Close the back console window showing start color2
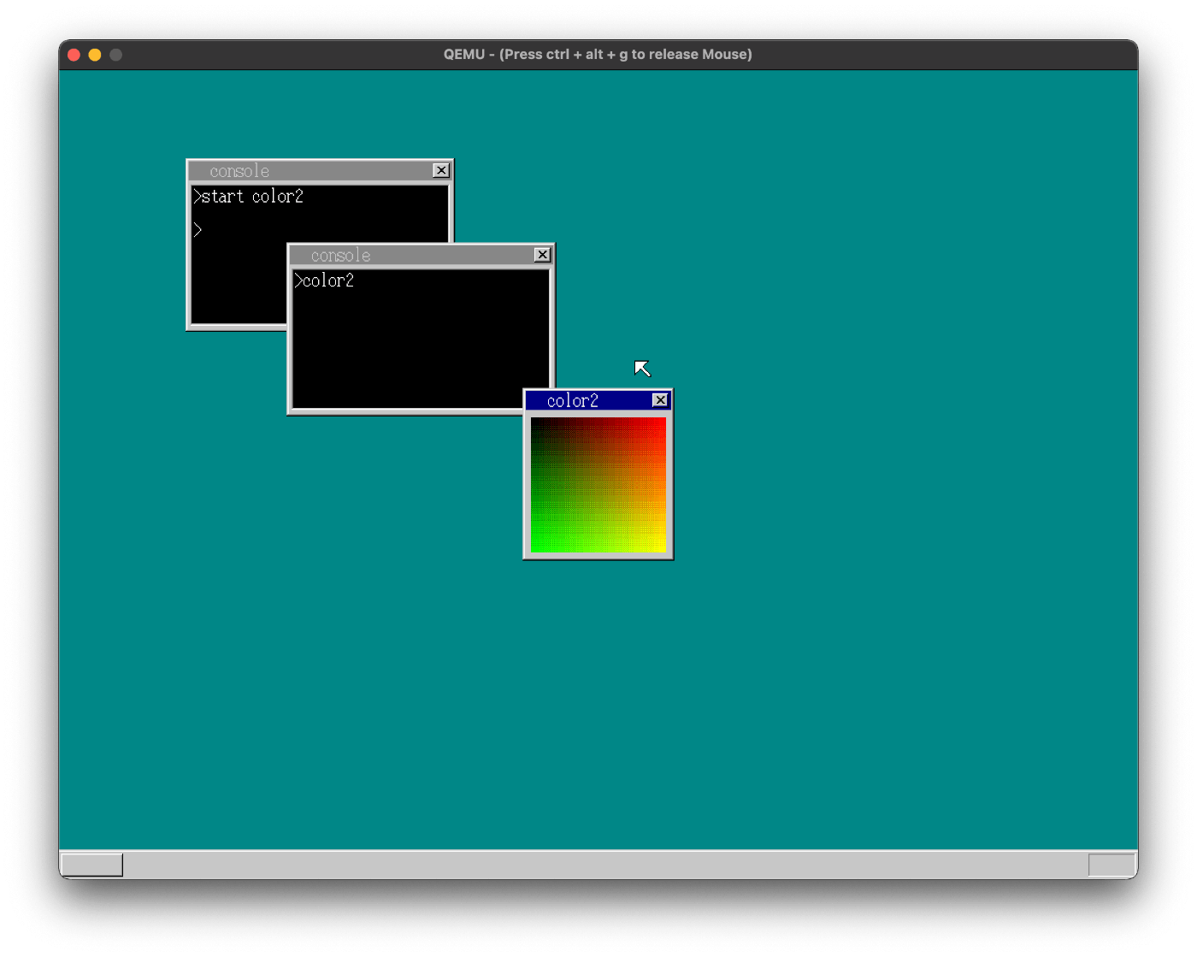Image resolution: width=1197 pixels, height=957 pixels. coord(441,170)
